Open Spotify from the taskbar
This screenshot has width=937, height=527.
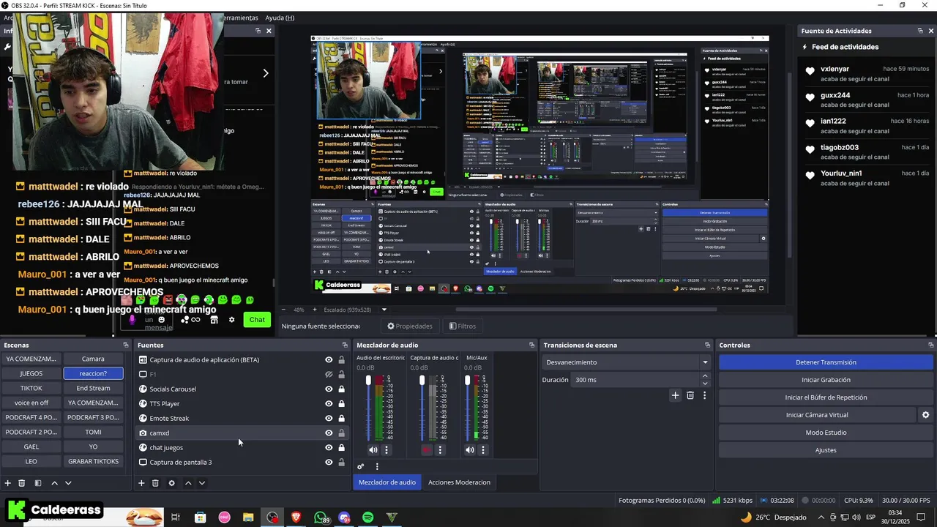368,517
